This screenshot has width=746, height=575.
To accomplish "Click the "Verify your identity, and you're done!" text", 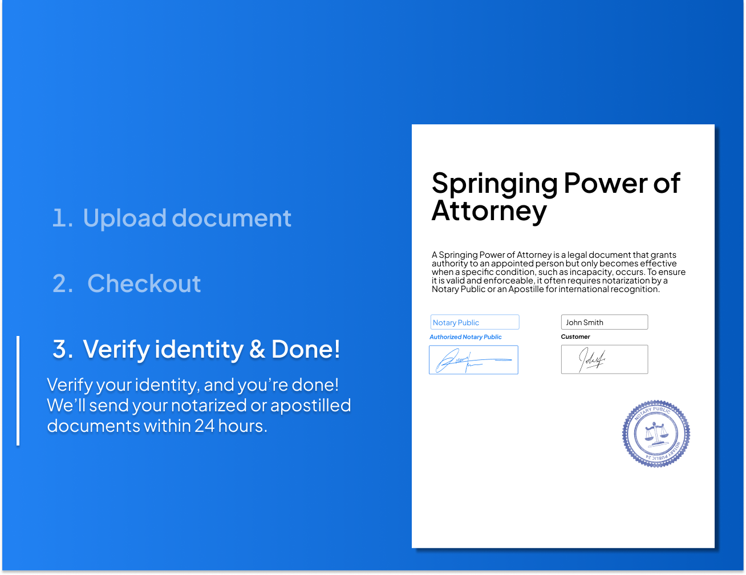I will coord(193,384).
